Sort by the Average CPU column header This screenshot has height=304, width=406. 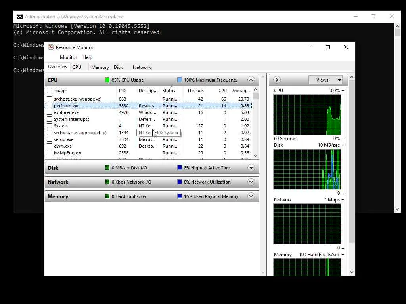[241, 91]
